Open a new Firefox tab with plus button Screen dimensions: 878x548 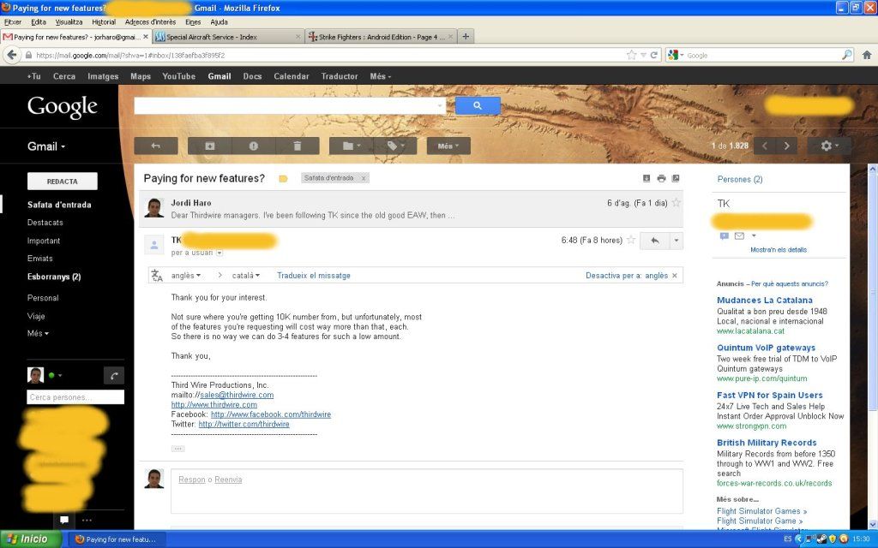click(466, 36)
